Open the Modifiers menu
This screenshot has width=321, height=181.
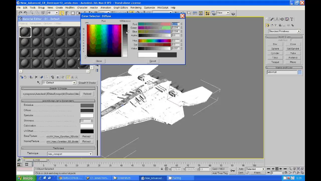(x=70, y=8)
